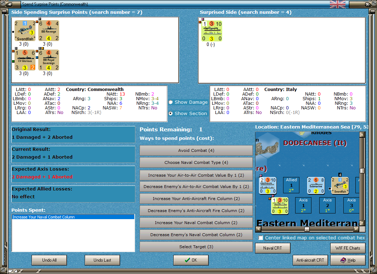Click Decrease Enemy's Air-to-Air Combat Value By 1
The height and width of the screenshot is (274, 377).
[196, 186]
